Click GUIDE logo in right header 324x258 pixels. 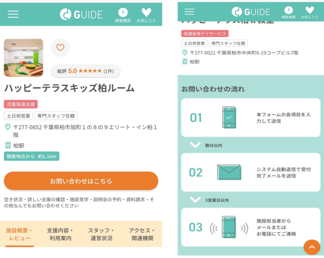[x=251, y=11]
